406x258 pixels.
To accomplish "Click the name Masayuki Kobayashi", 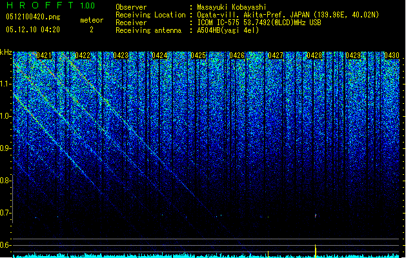I will [x=232, y=7].
